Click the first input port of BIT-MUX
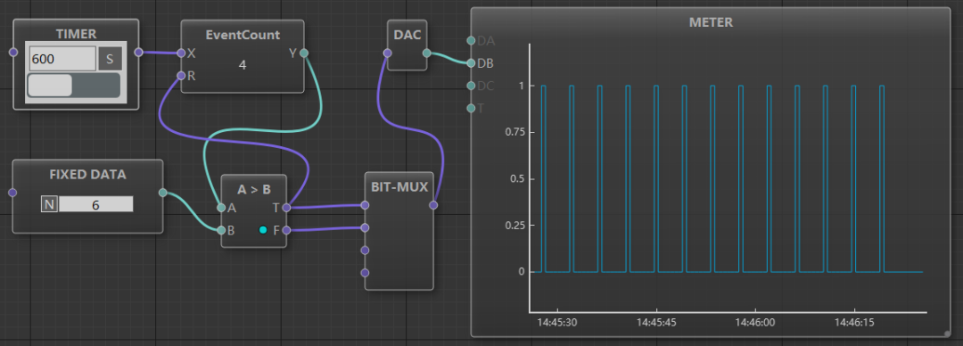Image resolution: width=963 pixels, height=346 pixels. coord(365,205)
